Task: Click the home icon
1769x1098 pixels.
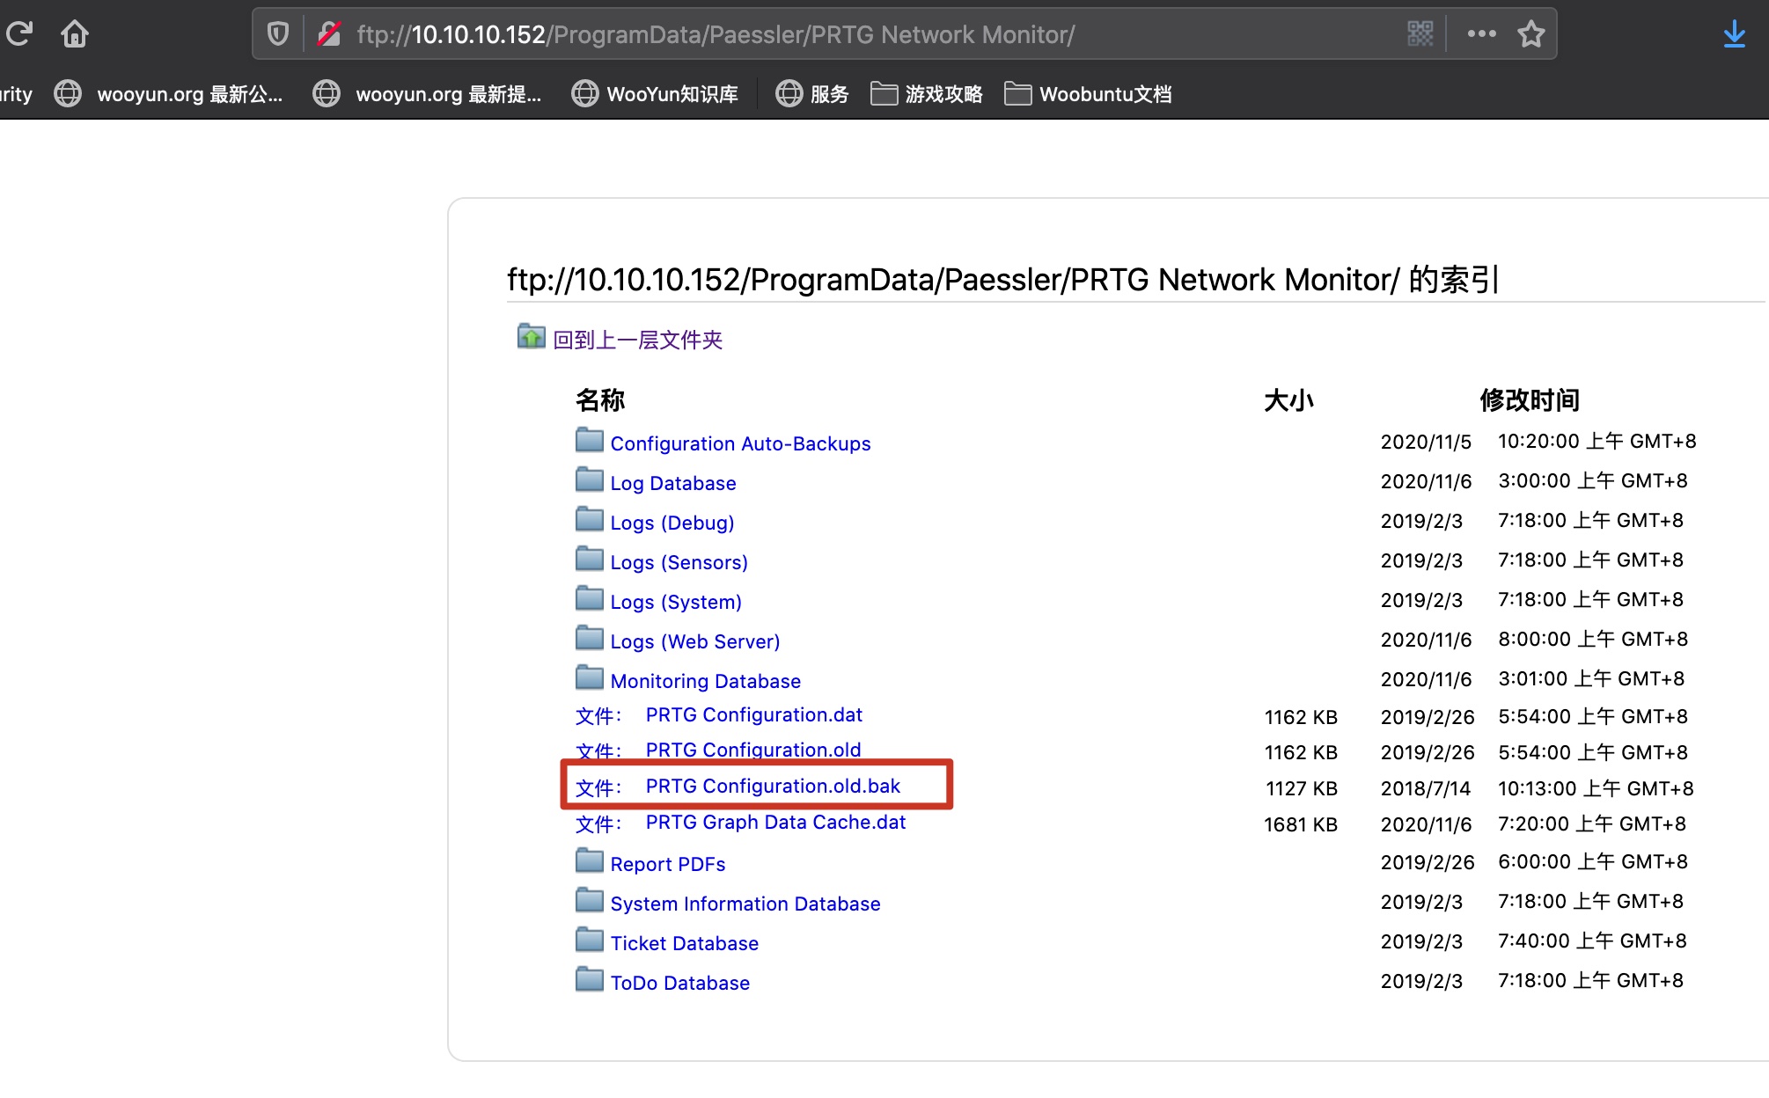Action: click(x=75, y=34)
